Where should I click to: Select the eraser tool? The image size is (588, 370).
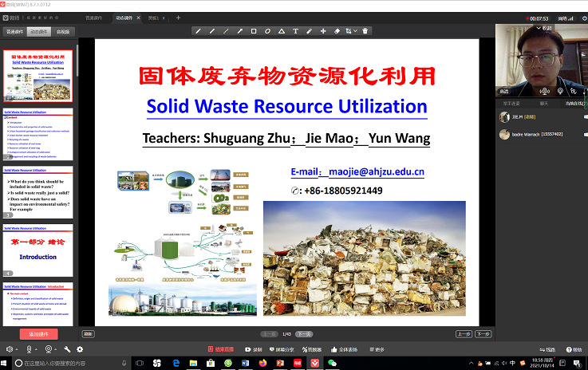click(x=337, y=31)
